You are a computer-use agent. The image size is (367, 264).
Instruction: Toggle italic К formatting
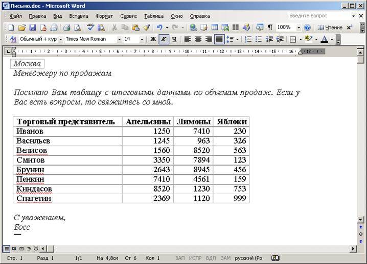point(164,39)
